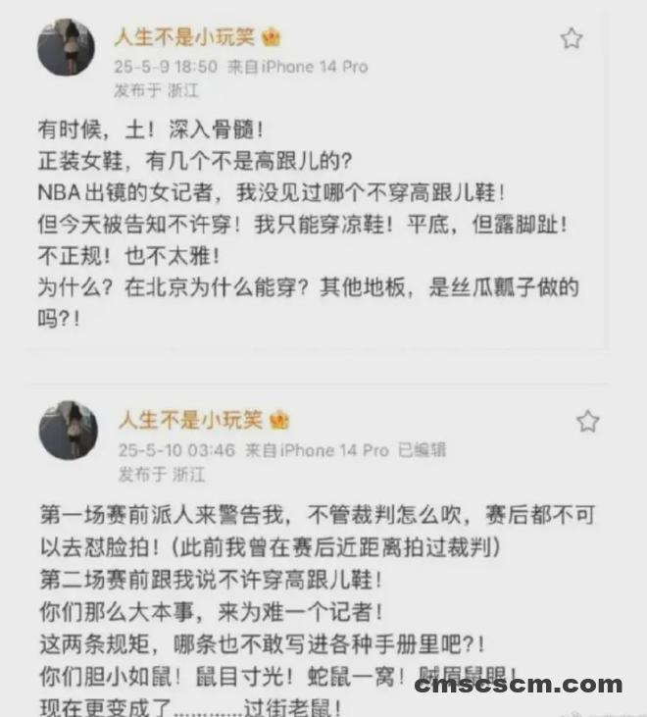Click 来自 iPhone 14 Pro on the first post

click(298, 67)
